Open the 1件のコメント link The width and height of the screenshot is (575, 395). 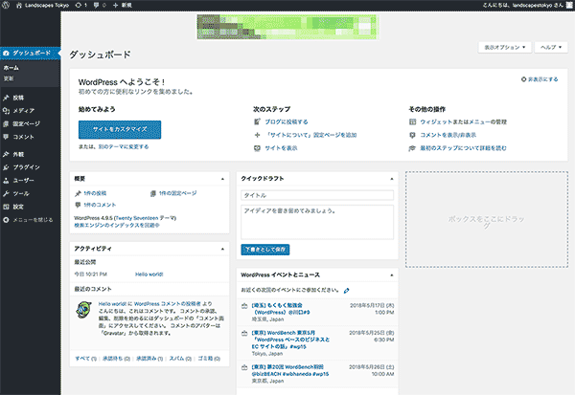coord(100,205)
